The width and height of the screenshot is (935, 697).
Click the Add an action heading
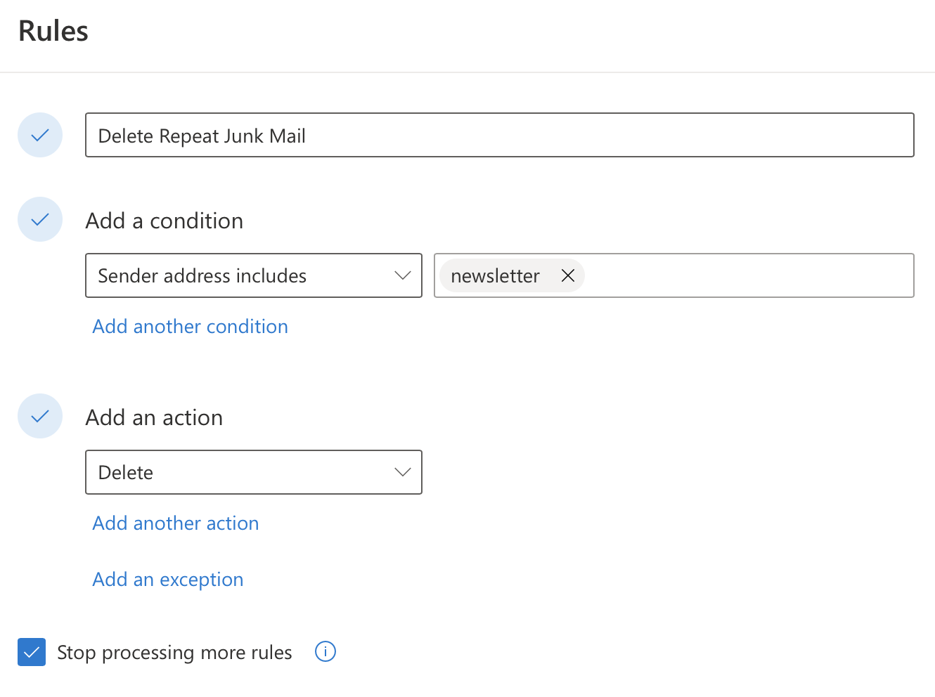(154, 417)
